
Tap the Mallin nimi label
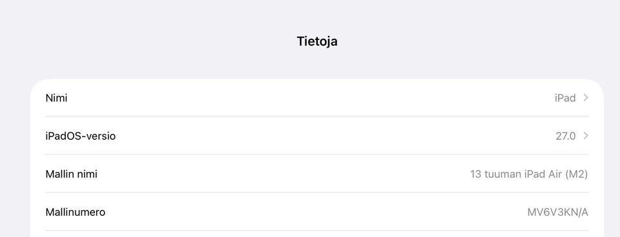click(72, 174)
